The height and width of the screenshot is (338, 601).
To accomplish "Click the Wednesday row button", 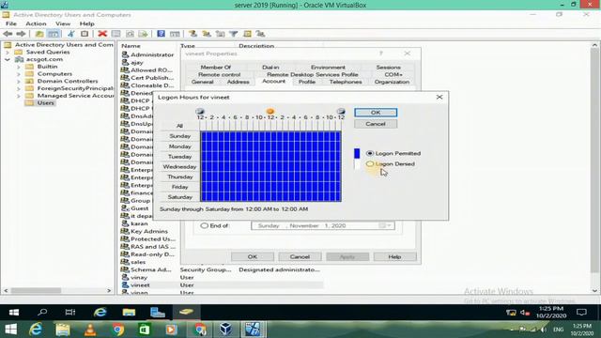I will pyautogui.click(x=179, y=167).
